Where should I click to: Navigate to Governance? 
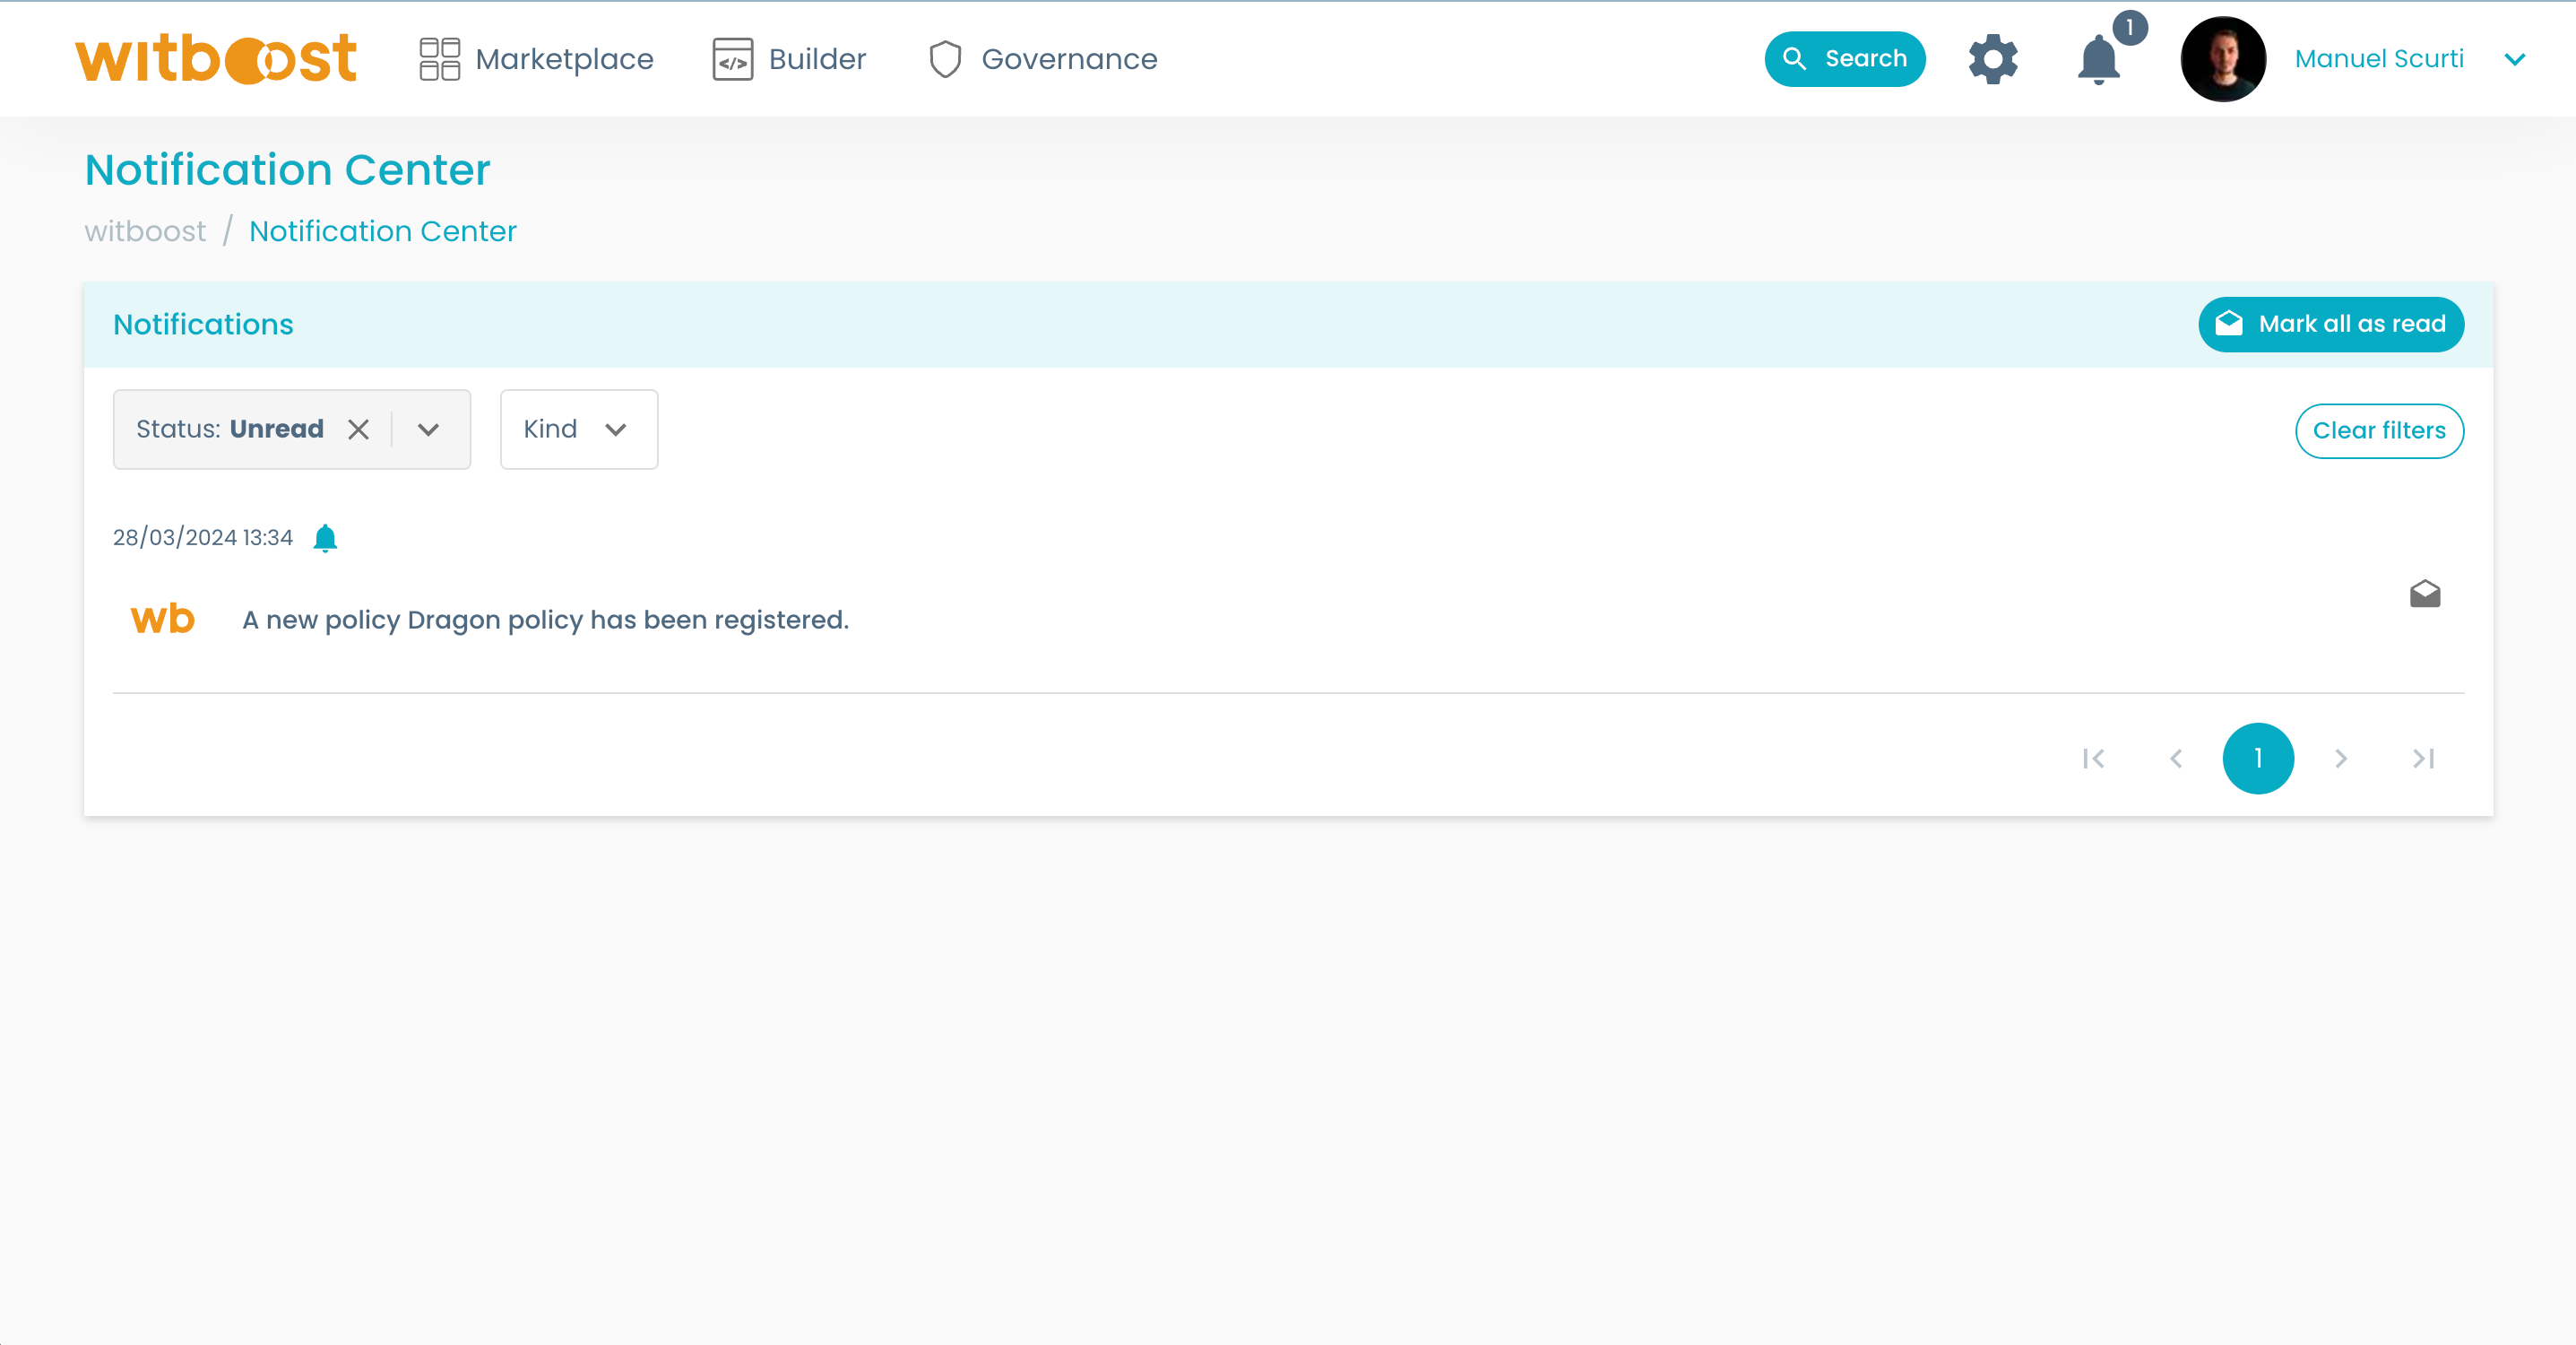(1043, 59)
